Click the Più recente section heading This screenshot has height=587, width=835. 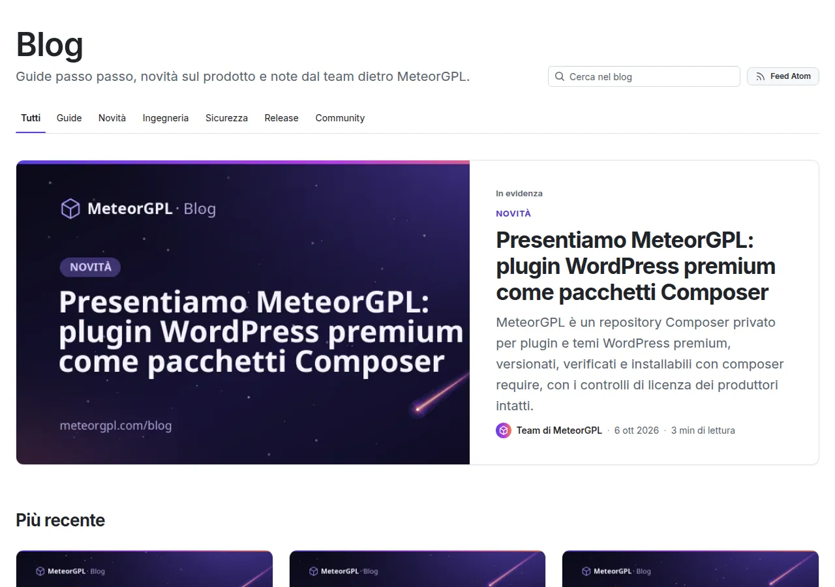coord(60,520)
